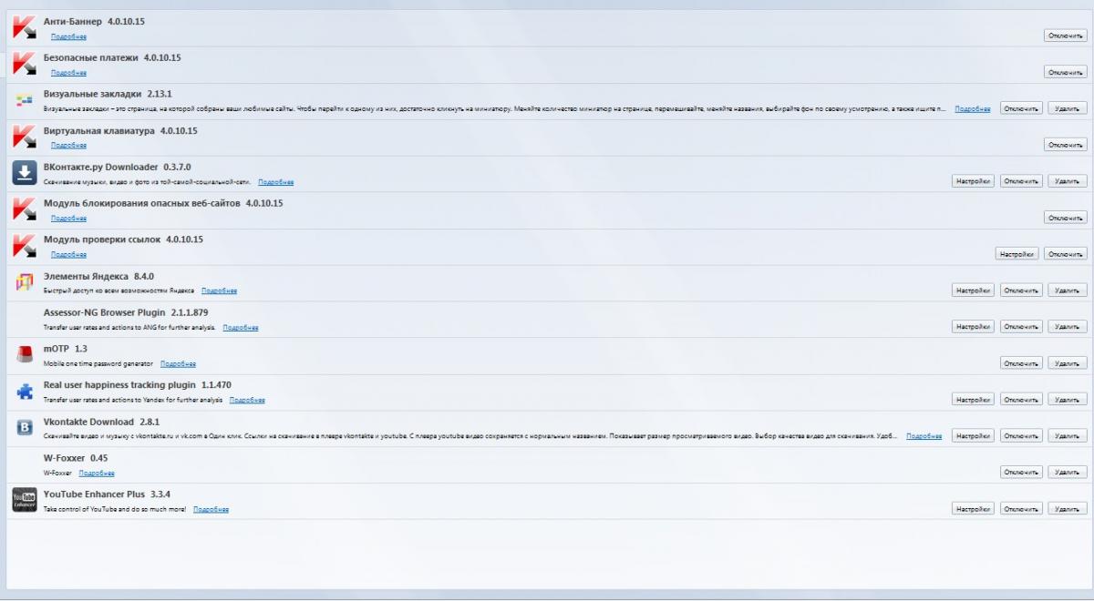Disable the Assessor-NG Browser Plugin
This screenshot has height=601, width=1094.
pyautogui.click(x=1021, y=327)
